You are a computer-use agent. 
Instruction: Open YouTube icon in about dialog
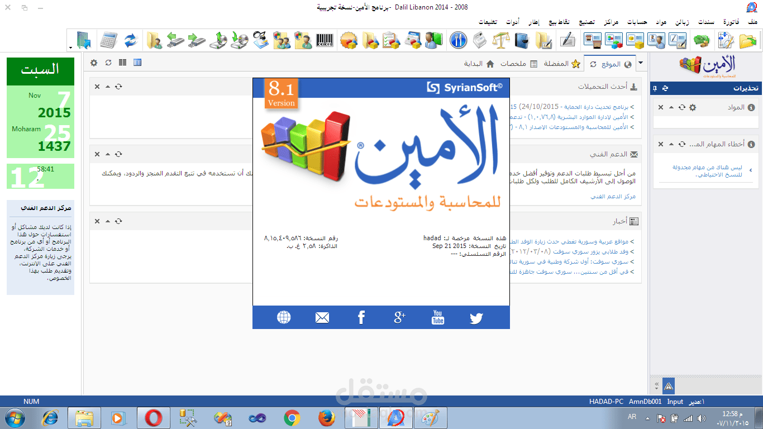(438, 317)
